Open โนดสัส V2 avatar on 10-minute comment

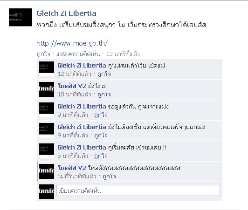pyautogui.click(x=47, y=89)
